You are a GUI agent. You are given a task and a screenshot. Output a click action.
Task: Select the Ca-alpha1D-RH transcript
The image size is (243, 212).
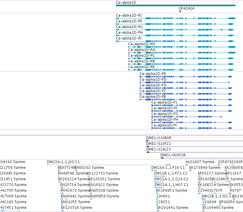(175, 35)
